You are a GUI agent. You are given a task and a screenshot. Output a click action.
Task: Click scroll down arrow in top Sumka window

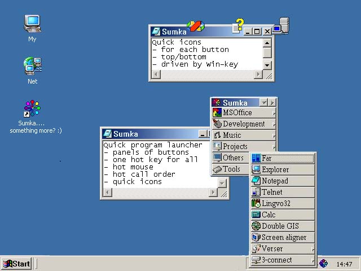tap(267, 65)
